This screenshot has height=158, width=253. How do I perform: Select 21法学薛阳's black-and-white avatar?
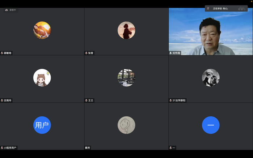coord(211,78)
